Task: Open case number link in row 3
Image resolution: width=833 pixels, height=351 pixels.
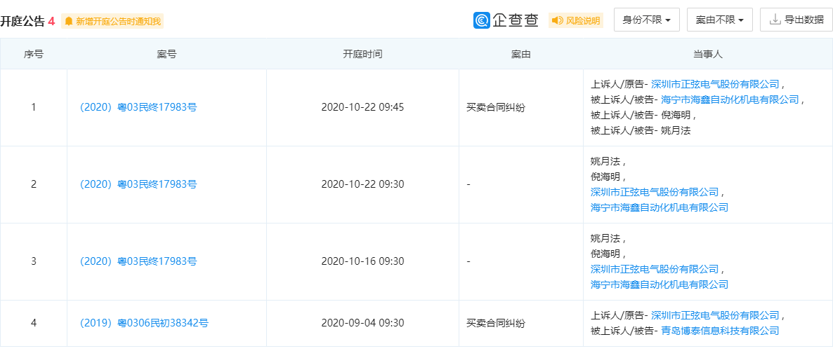Action: point(138,261)
